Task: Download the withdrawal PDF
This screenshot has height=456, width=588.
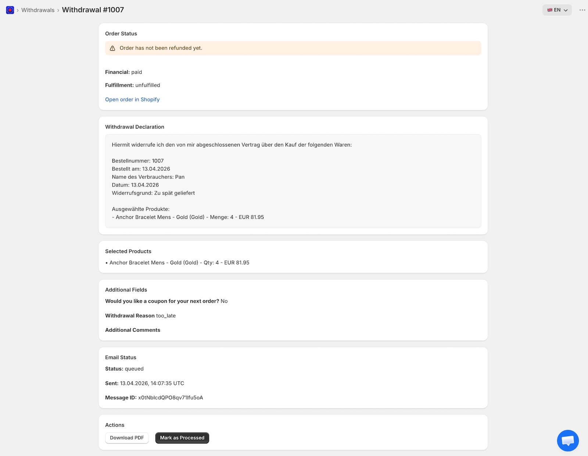Action: [127, 438]
